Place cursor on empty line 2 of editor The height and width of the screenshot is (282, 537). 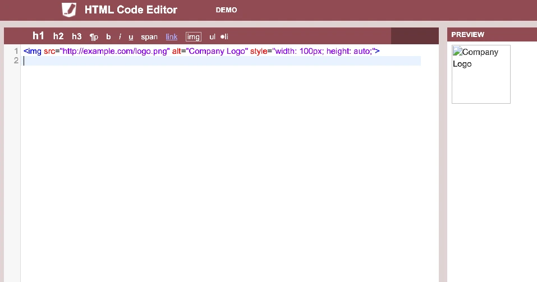point(222,61)
